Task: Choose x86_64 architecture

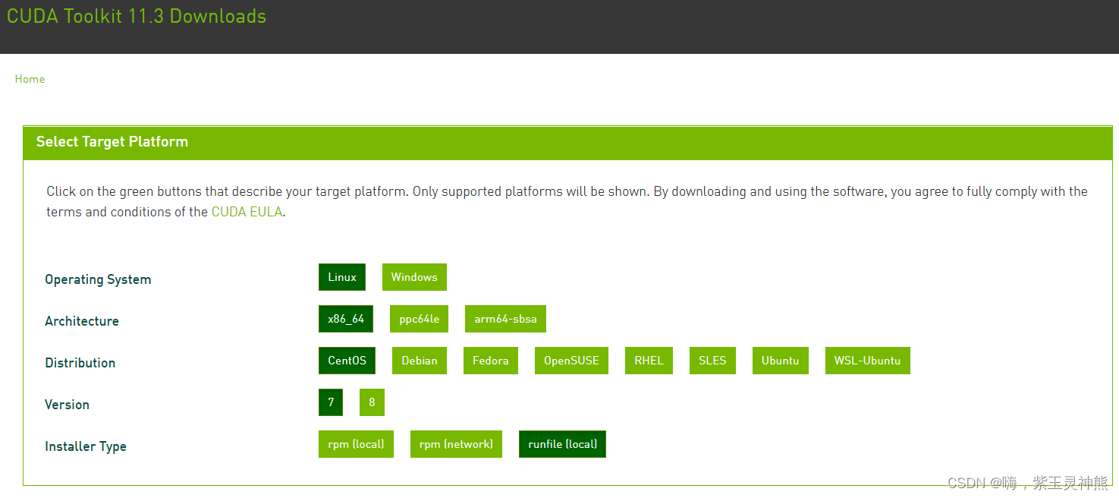Action: point(346,319)
